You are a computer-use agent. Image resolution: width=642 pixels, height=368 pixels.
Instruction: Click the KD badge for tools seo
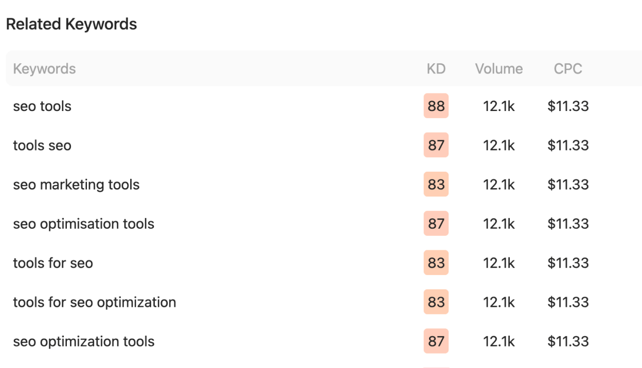436,145
